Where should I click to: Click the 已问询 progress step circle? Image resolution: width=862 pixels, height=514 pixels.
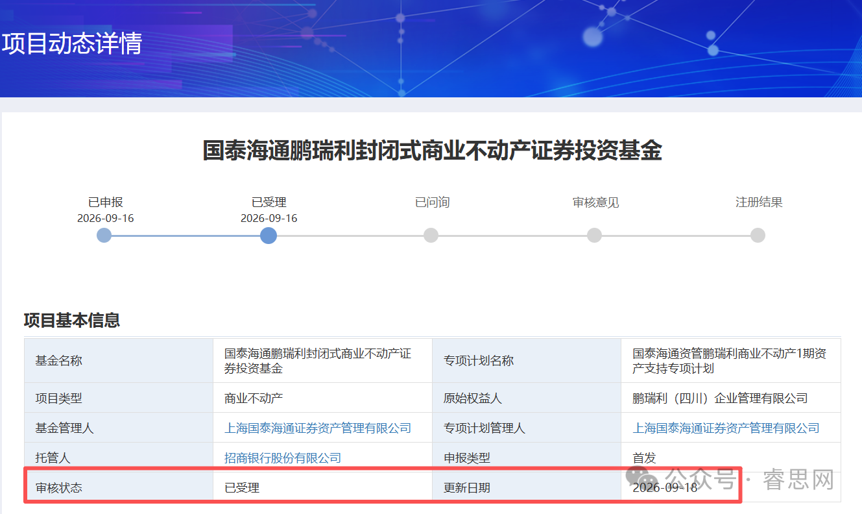(x=431, y=235)
